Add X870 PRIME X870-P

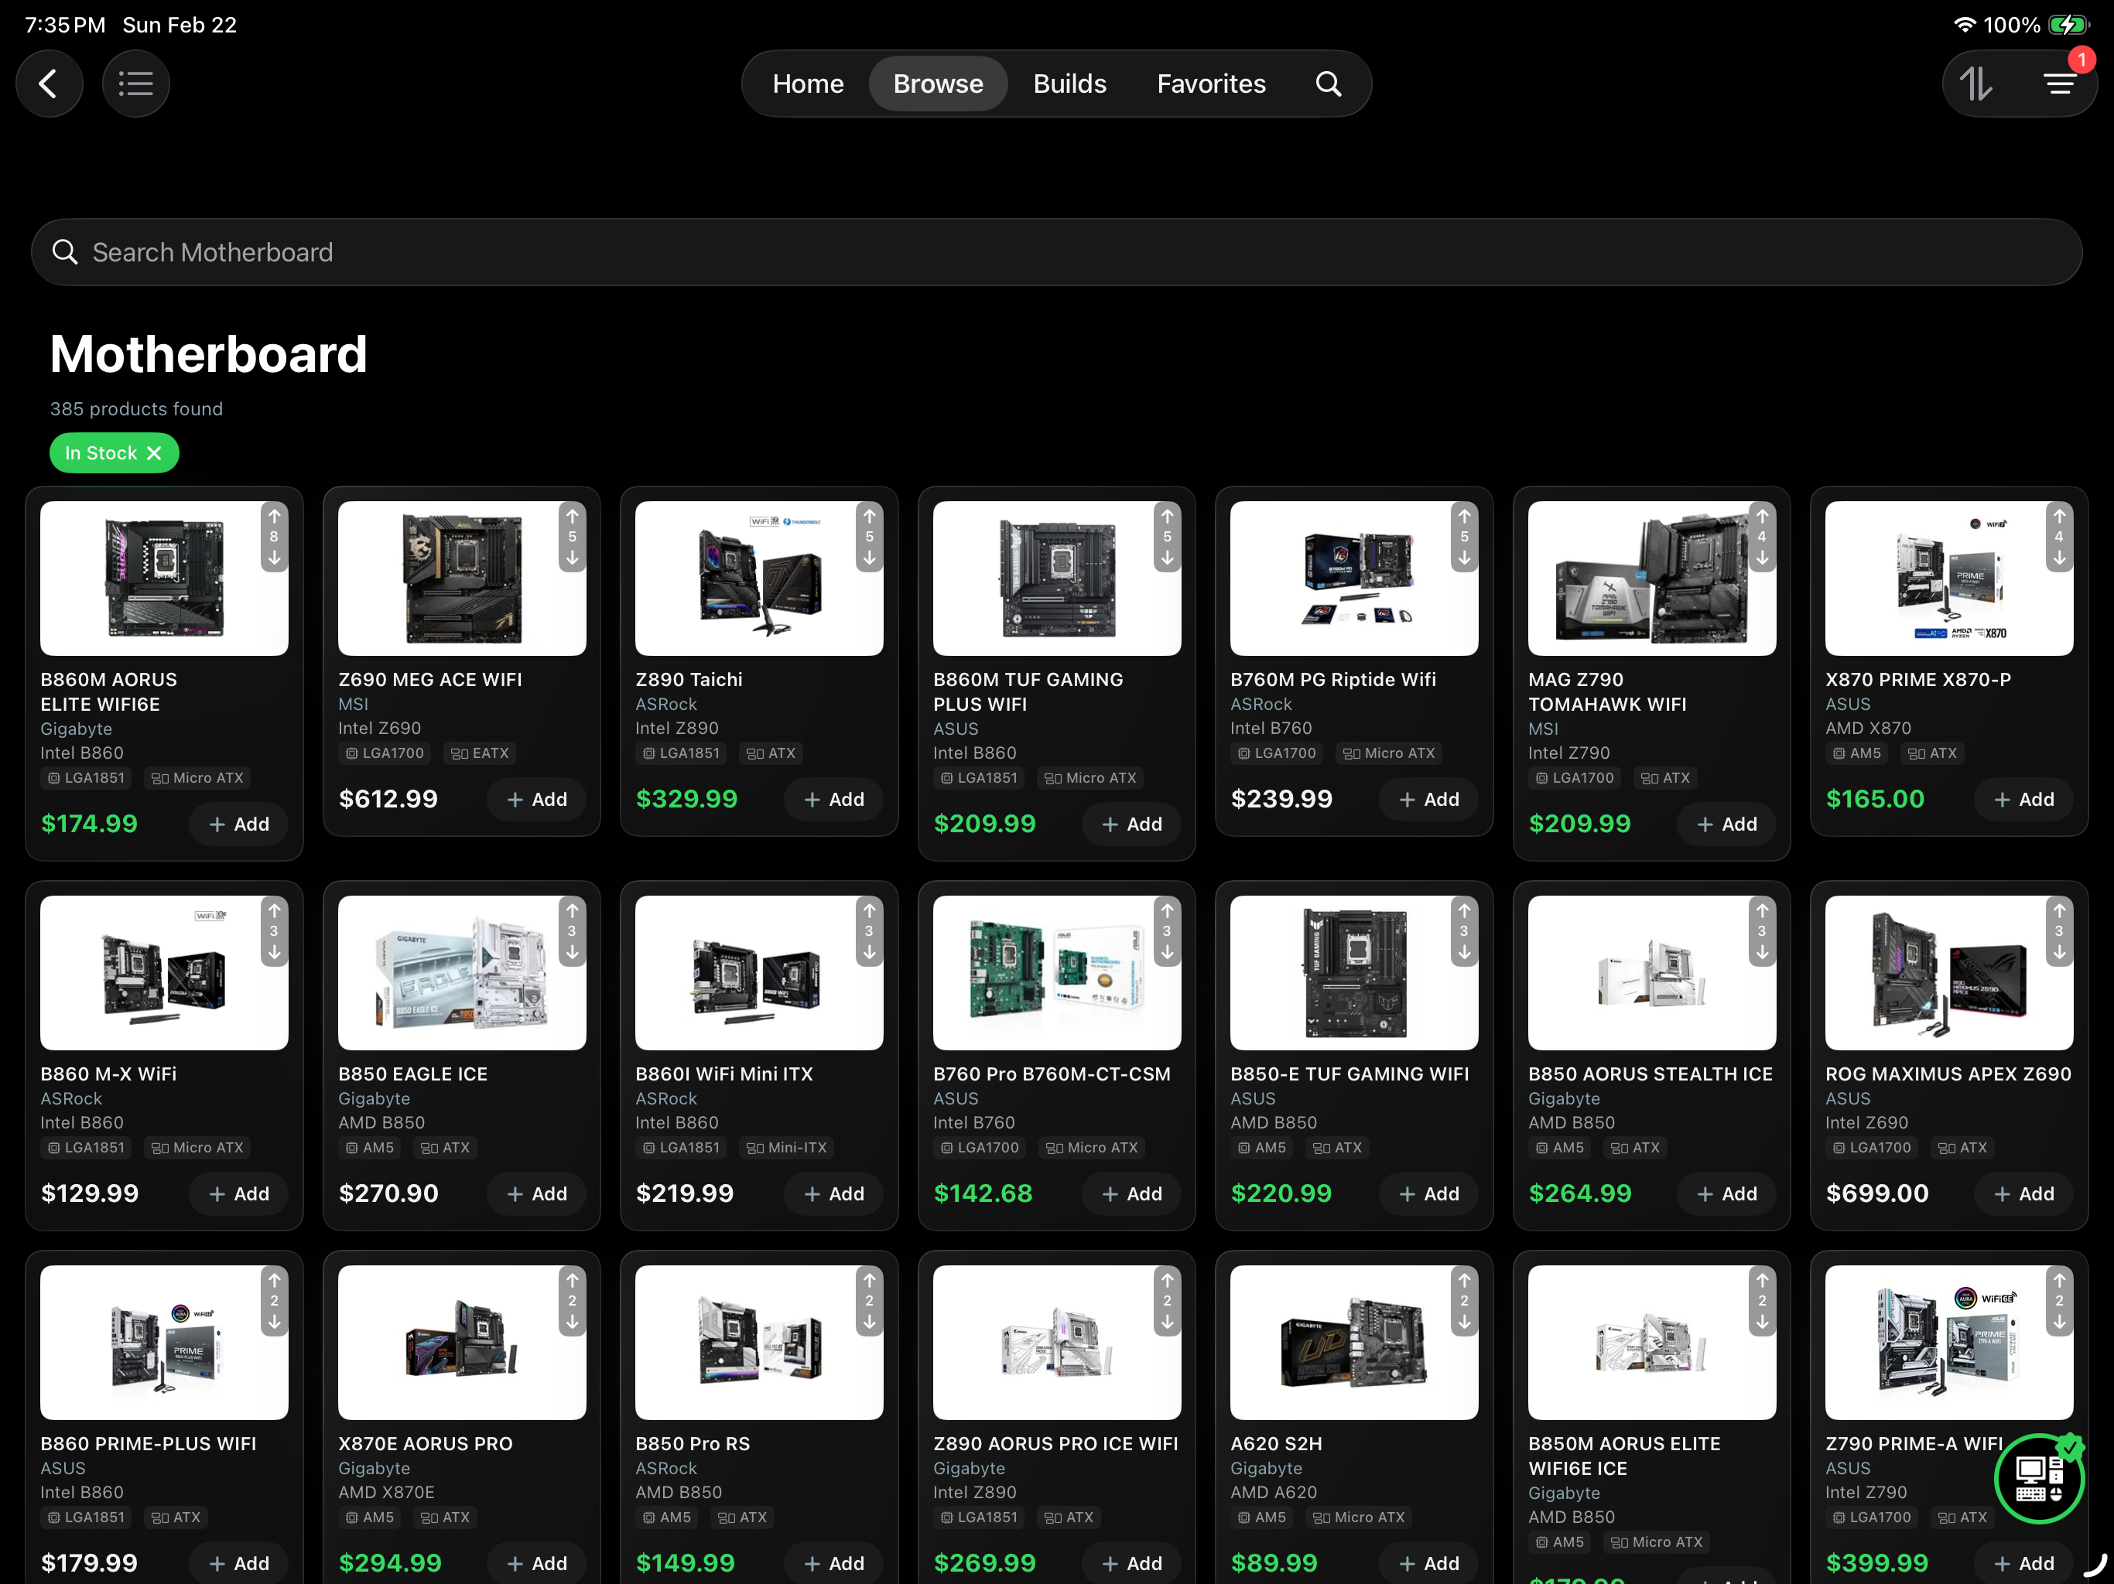2024,799
